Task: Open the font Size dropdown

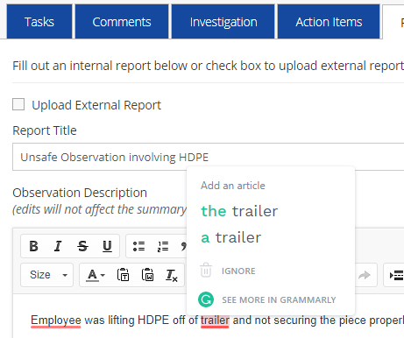Action: [46, 275]
